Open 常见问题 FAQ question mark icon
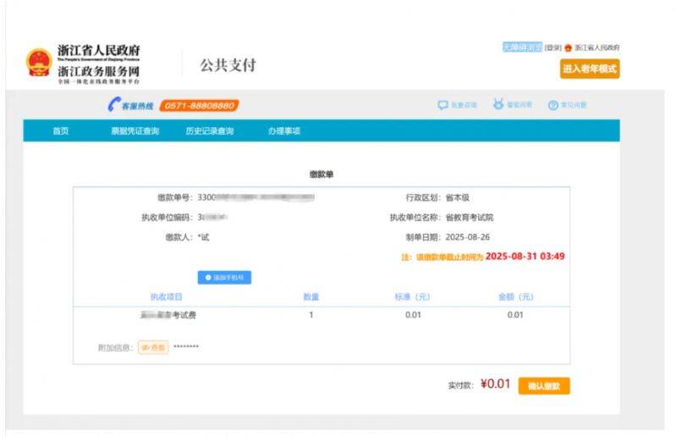The width and height of the screenshot is (677, 437). (x=553, y=105)
